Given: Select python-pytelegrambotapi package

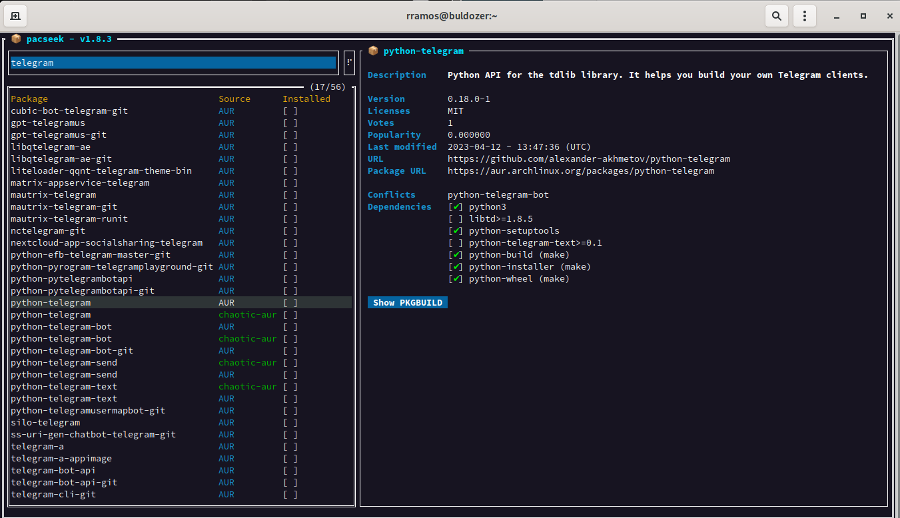Looking at the screenshot, I should (181, 278).
